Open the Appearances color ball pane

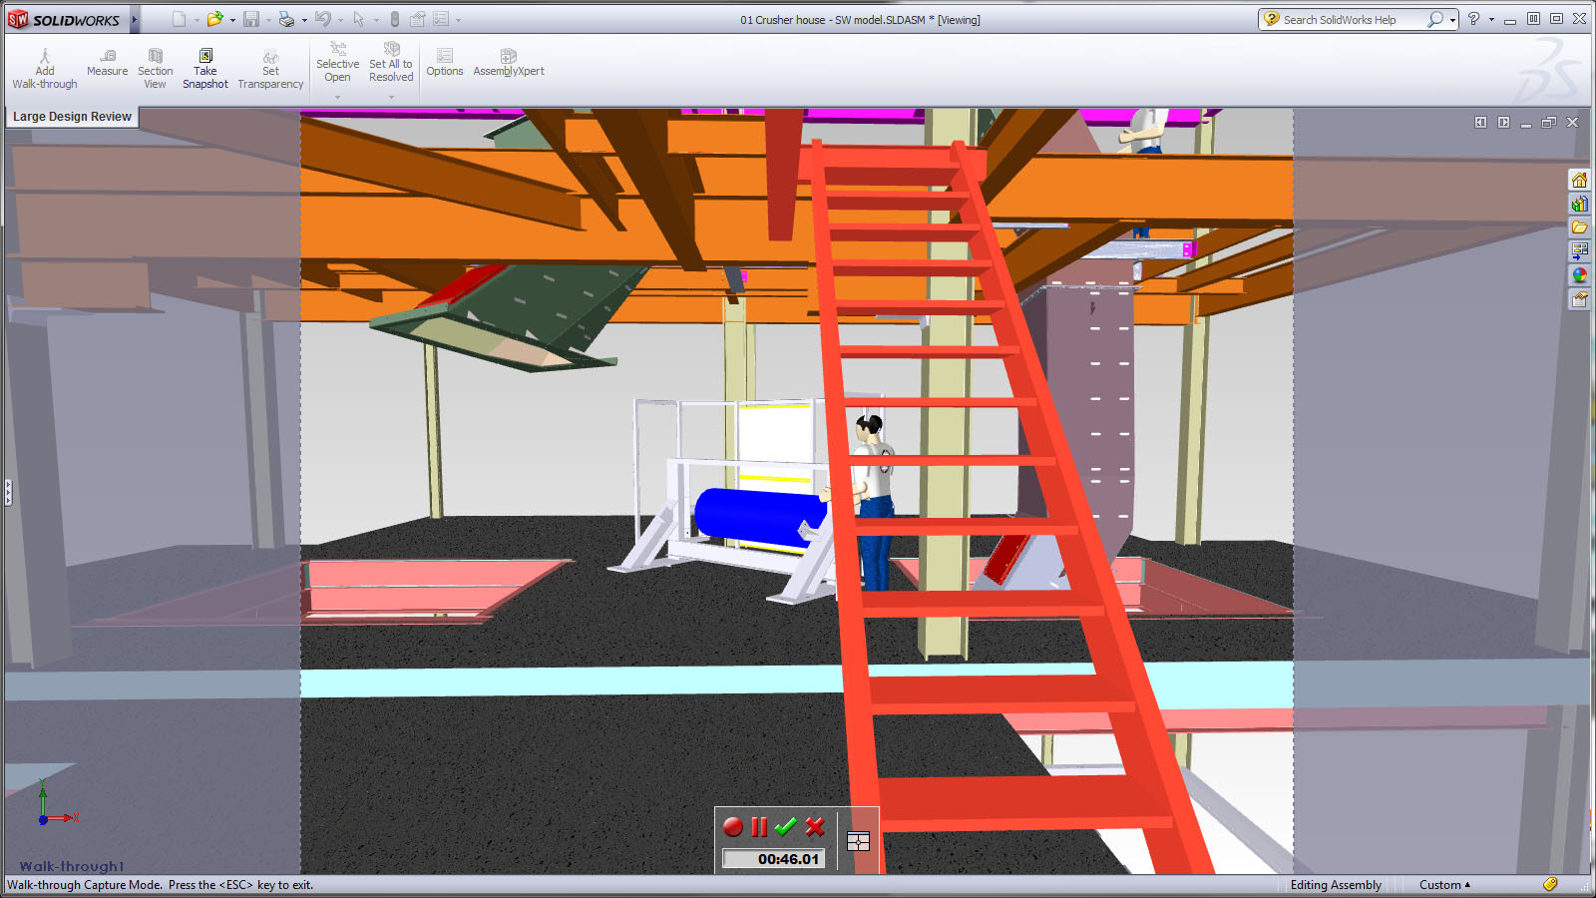[1579, 275]
